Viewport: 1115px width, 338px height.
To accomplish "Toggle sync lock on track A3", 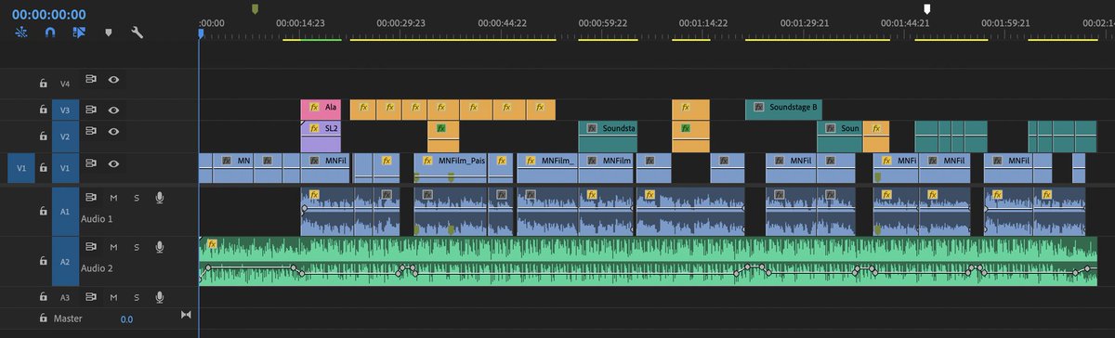I will (x=91, y=297).
